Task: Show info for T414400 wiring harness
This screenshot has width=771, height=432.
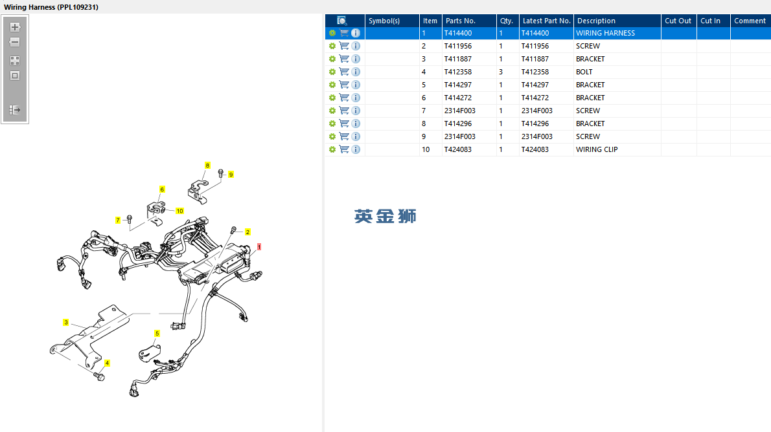Action: point(356,33)
